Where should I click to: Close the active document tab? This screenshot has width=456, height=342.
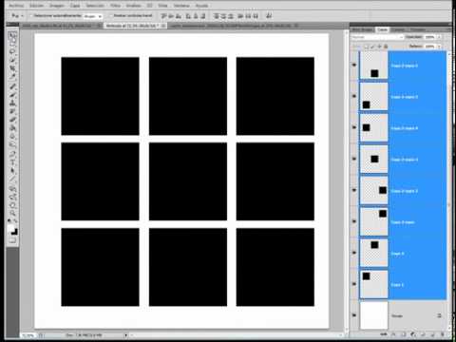163,26
